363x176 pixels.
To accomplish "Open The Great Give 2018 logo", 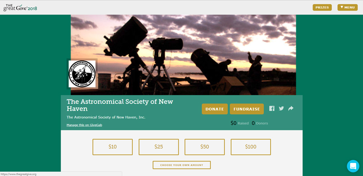I will click(20, 8).
